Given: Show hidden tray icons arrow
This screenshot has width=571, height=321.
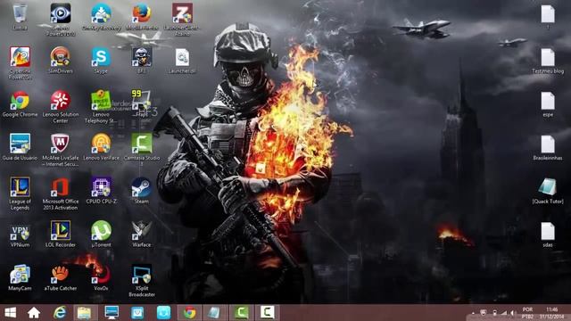Looking at the screenshot, I should pyautogui.click(x=473, y=313).
